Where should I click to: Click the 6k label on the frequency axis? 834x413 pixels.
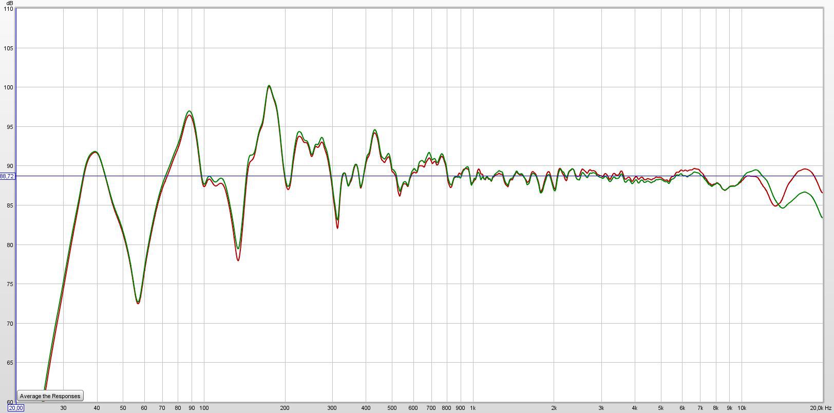pos(682,408)
